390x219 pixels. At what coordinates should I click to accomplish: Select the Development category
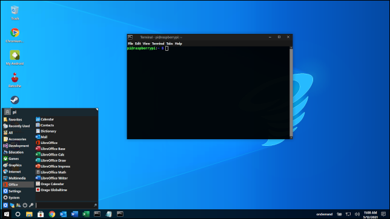[18, 146]
